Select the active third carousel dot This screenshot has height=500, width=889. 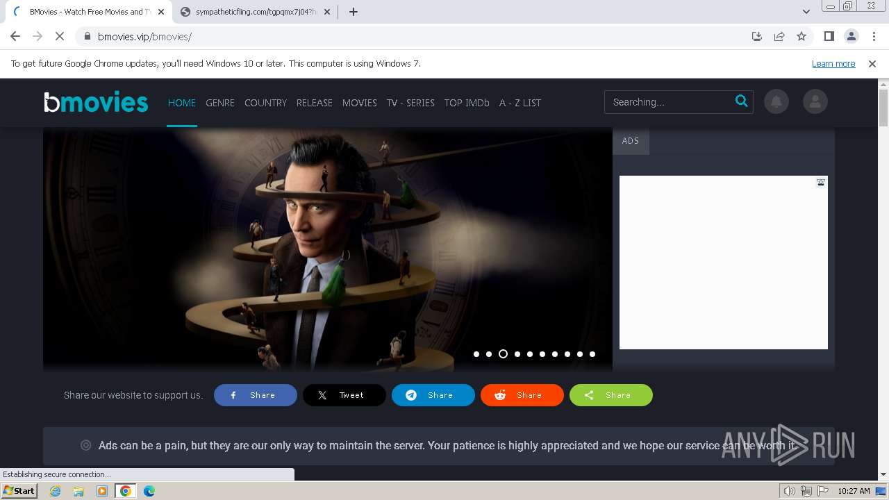click(503, 354)
